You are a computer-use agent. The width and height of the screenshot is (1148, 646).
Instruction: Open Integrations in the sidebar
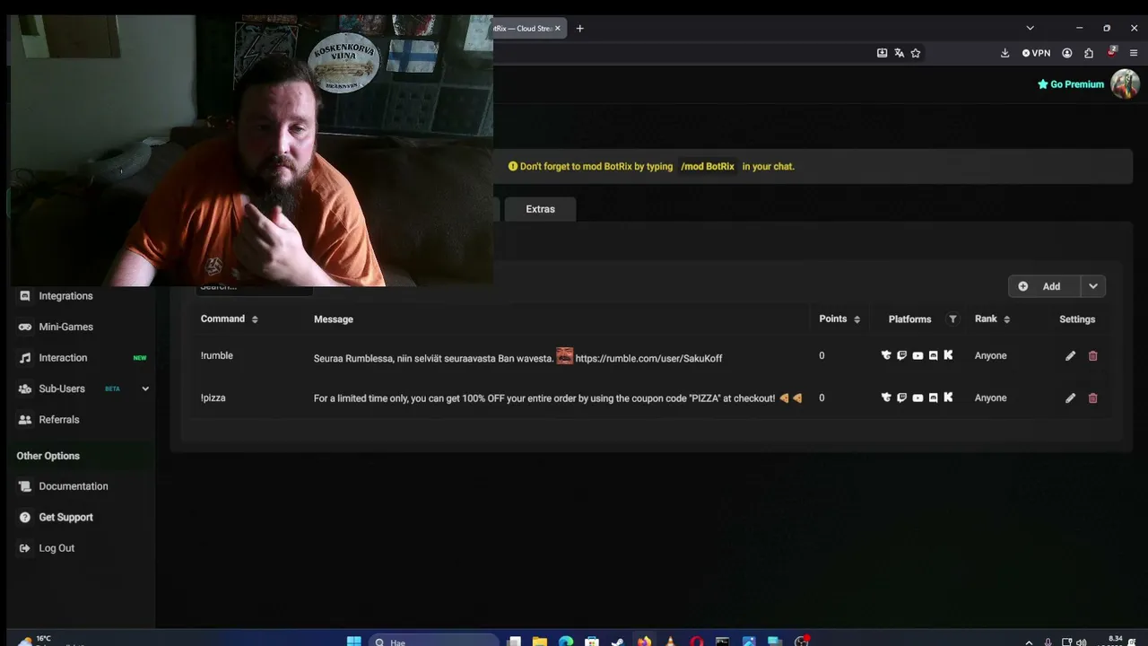click(65, 296)
